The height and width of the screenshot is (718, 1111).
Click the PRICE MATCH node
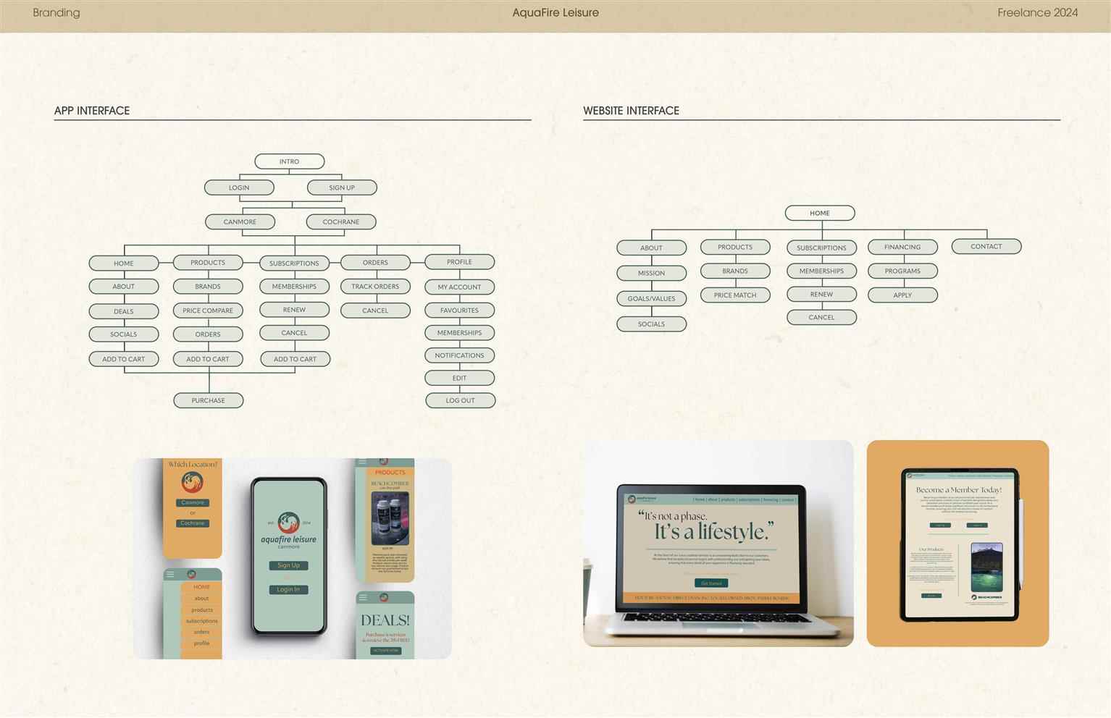735,295
